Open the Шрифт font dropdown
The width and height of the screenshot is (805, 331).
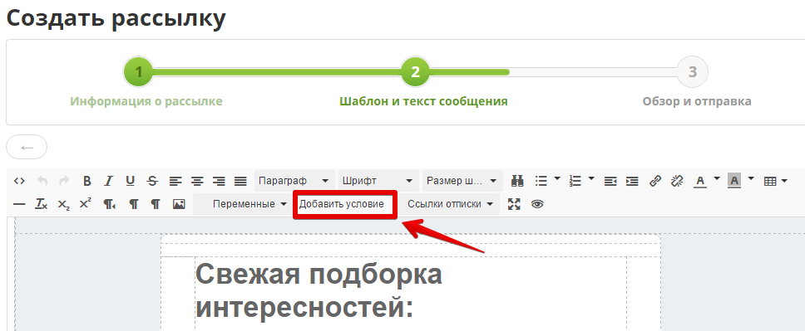tap(378, 181)
